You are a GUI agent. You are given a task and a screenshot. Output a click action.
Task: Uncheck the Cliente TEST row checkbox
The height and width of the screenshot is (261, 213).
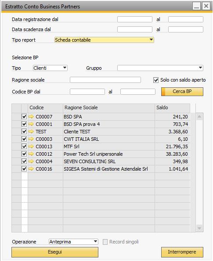[x=24, y=132]
